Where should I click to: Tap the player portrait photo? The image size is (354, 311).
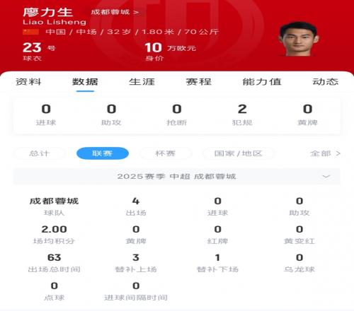click(299, 39)
